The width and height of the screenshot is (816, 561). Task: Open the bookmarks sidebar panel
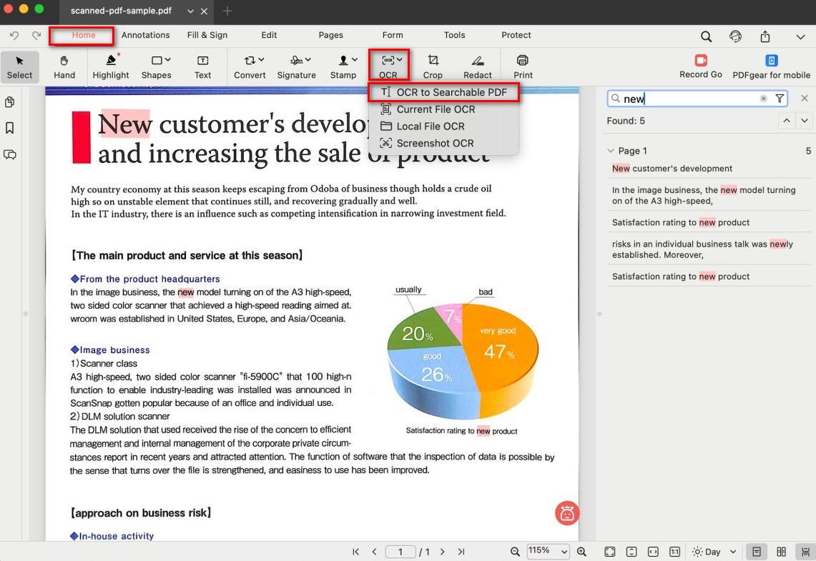pos(10,128)
